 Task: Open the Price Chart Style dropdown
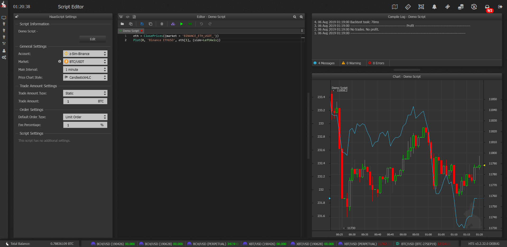pos(85,78)
